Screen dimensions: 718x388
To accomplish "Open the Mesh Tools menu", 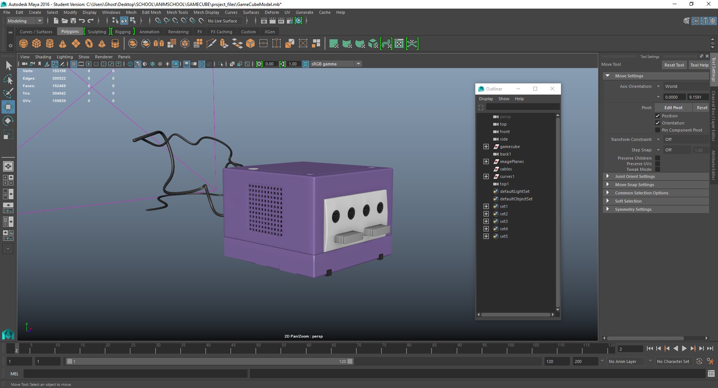I will [x=177, y=12].
